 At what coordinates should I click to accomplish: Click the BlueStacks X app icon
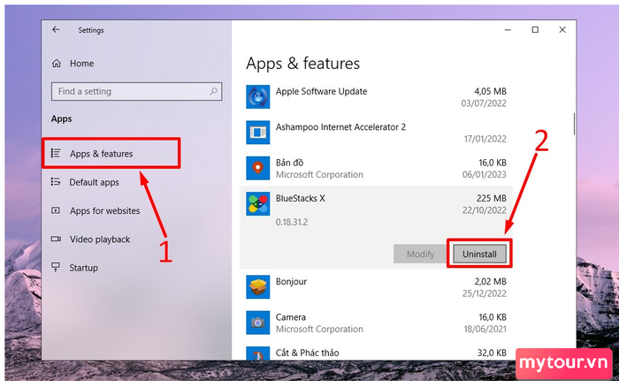[x=258, y=203]
